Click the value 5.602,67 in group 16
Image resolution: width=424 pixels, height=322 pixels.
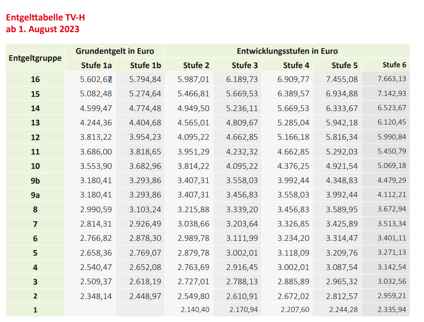point(96,79)
